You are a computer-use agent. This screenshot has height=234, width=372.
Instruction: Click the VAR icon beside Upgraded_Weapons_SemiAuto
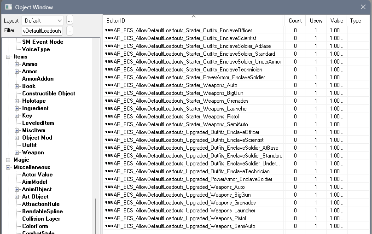(109, 226)
